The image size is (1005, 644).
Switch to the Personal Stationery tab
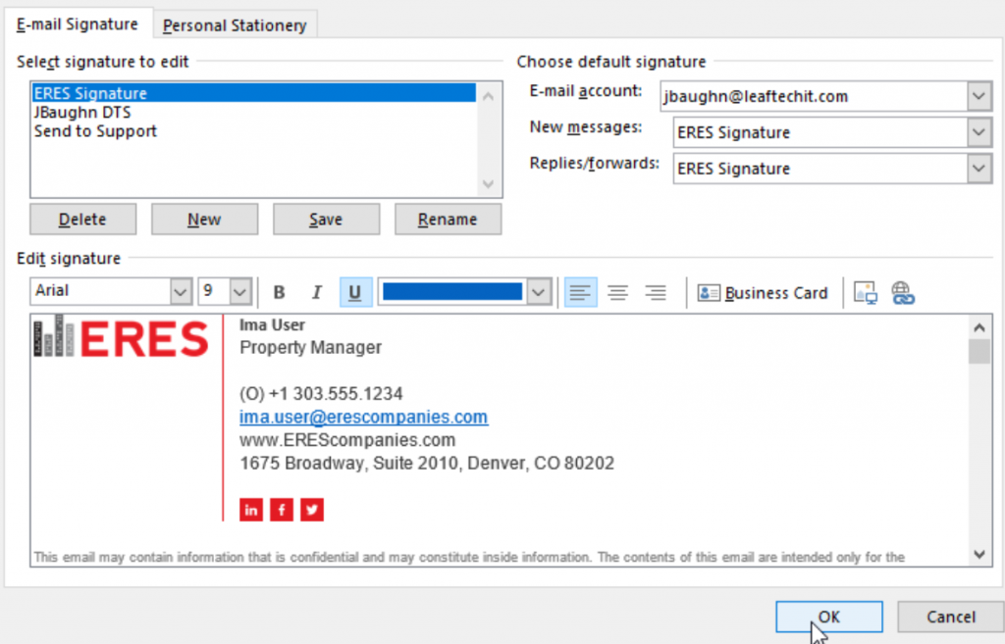235,25
